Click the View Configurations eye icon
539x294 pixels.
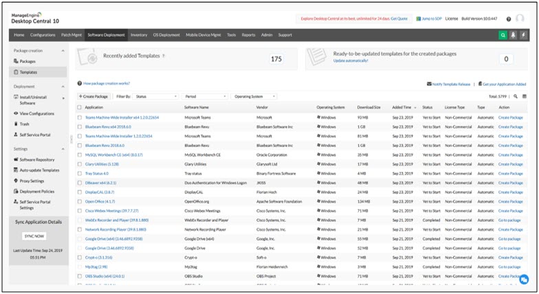(16, 113)
